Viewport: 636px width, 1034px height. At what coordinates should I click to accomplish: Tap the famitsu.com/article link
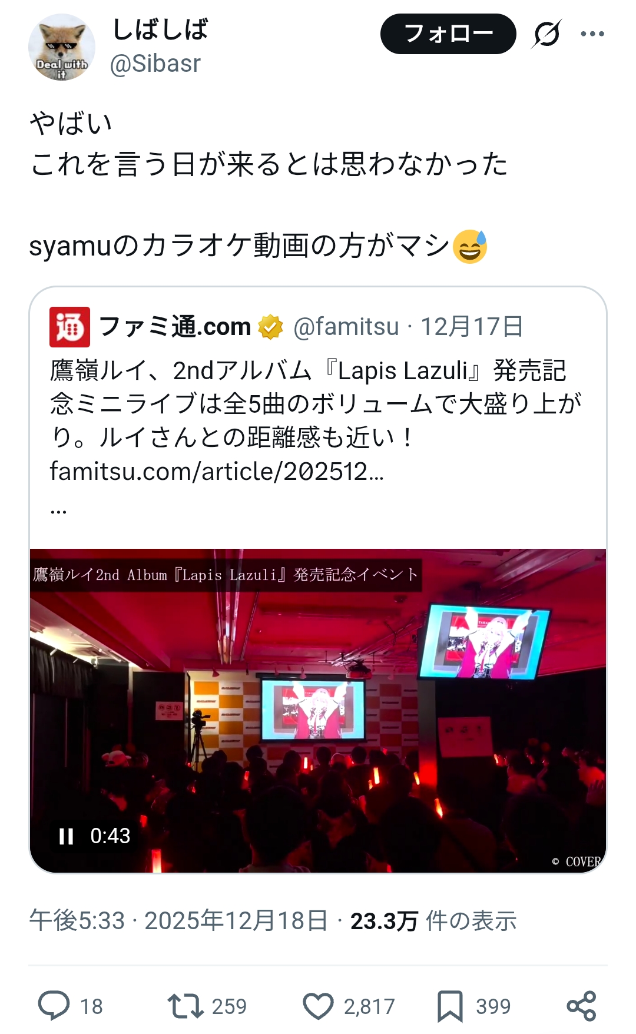tap(217, 471)
